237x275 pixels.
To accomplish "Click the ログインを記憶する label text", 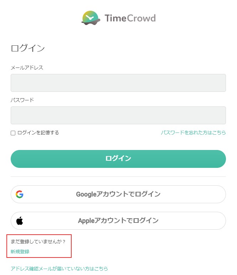I will [38, 132].
